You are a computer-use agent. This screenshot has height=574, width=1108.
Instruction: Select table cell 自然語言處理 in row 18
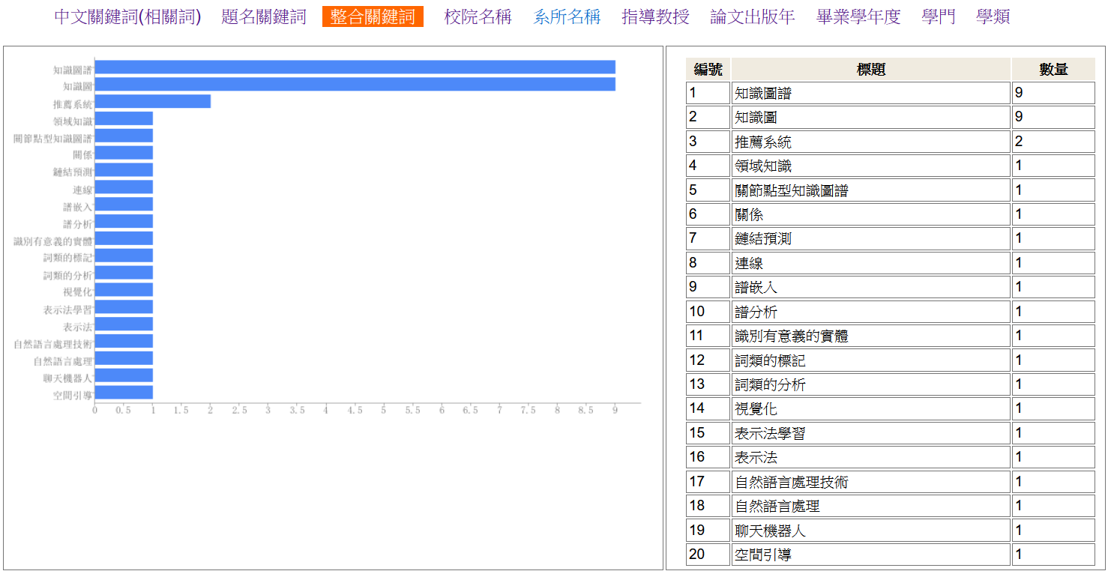[x=871, y=506]
